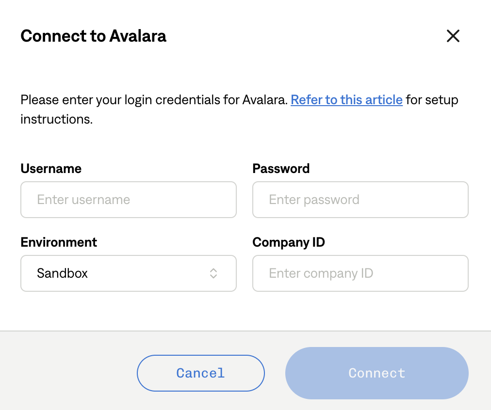
Task: Click the up-down chevron in Environment selector
Action: 213,273
